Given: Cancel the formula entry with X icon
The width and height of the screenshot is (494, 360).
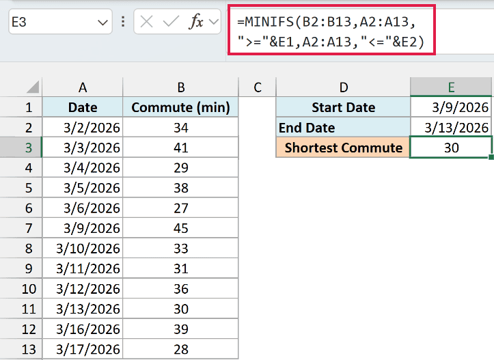Looking at the screenshot, I should click(146, 22).
